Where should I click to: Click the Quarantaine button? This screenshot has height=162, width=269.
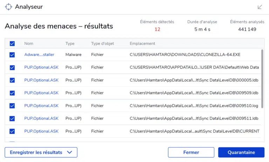click(241, 153)
